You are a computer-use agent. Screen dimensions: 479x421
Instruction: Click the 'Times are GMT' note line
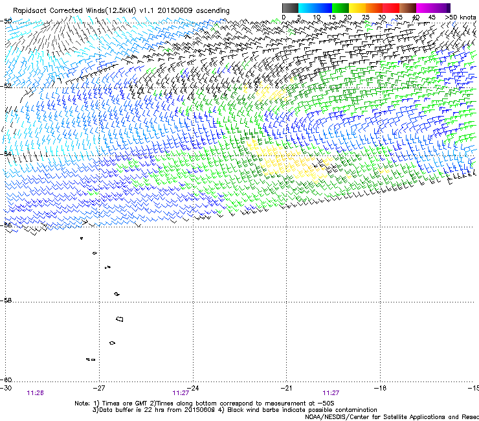205,404
